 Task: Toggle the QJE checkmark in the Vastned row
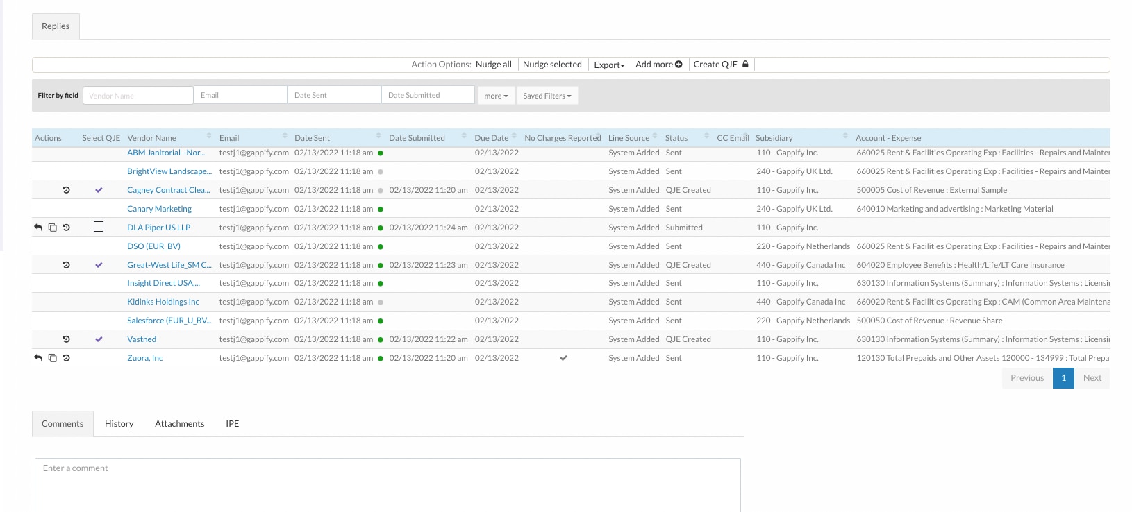point(99,339)
